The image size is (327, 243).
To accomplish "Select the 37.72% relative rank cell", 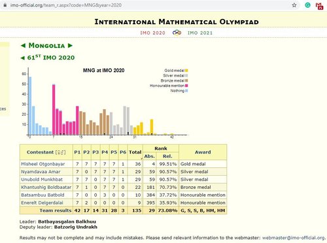I will click(168, 195).
